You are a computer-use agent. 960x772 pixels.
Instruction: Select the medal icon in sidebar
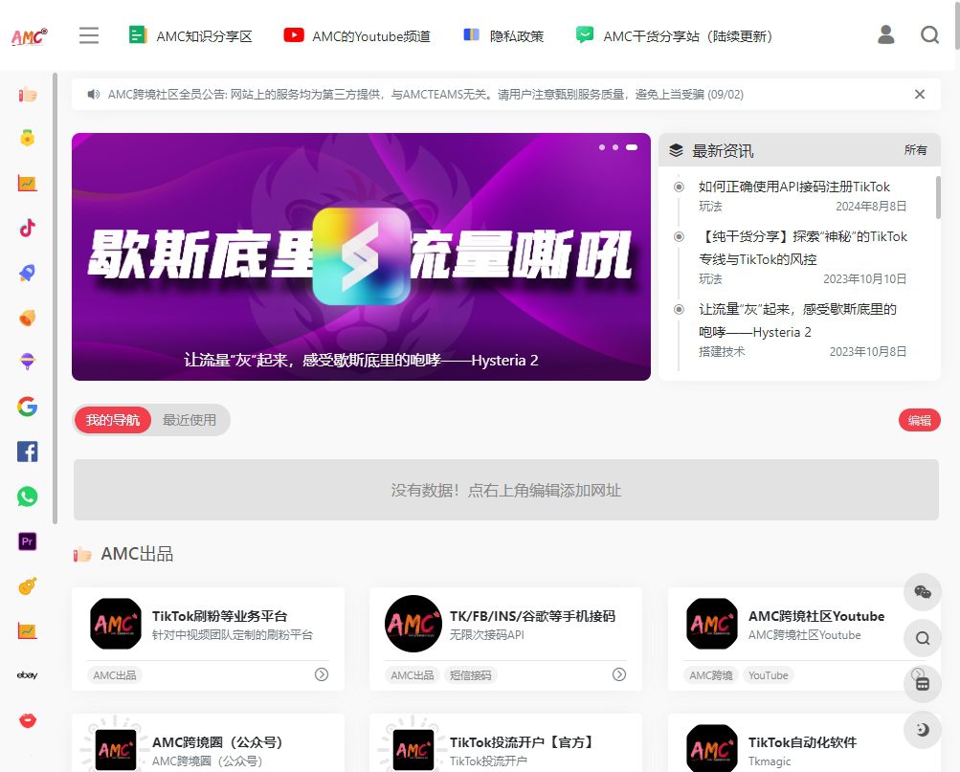[x=27, y=139]
